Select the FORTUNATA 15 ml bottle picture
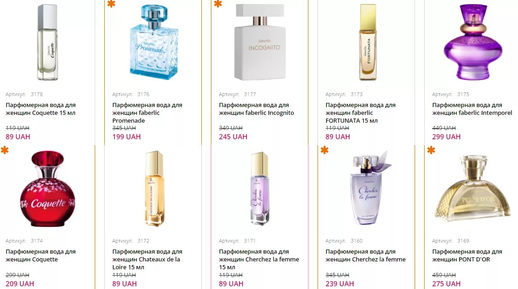518x289 pixels. click(x=368, y=42)
